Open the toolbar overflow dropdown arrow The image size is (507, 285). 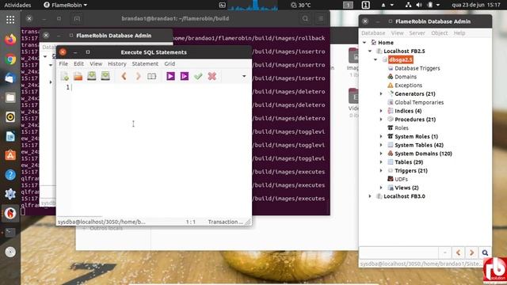pyautogui.click(x=244, y=76)
